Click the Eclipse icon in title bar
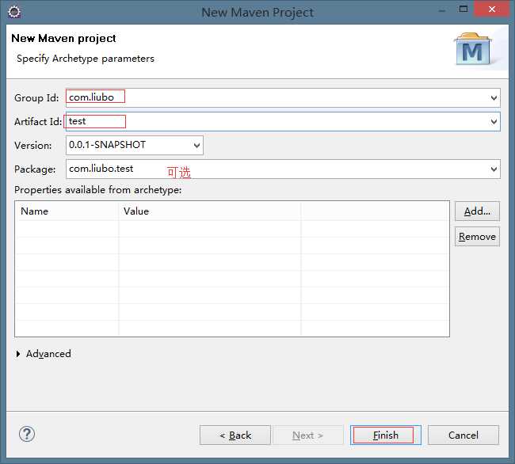This screenshot has height=464, width=515. pyautogui.click(x=14, y=13)
